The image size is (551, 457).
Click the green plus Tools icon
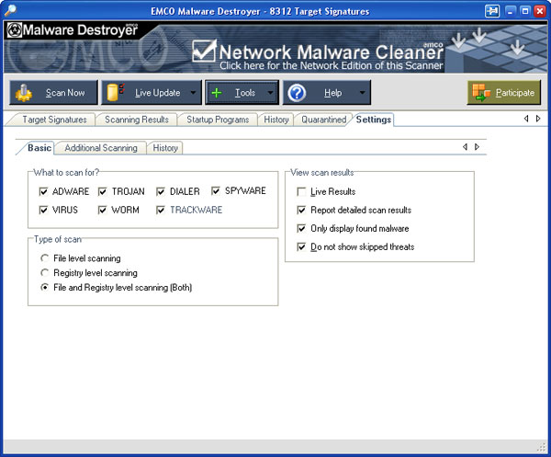pyautogui.click(x=217, y=93)
